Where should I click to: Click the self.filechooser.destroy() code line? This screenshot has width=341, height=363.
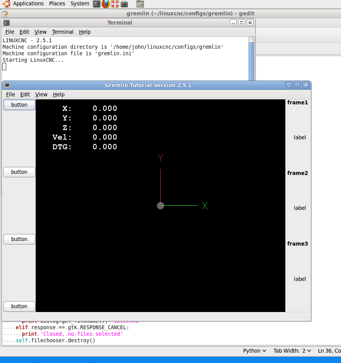tap(56, 340)
